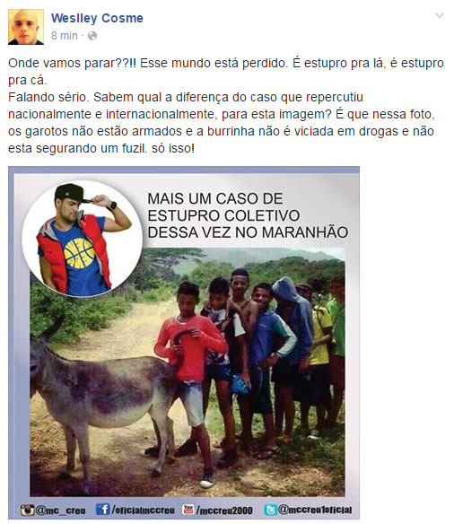Open the "8 min" timestamp link

point(64,35)
